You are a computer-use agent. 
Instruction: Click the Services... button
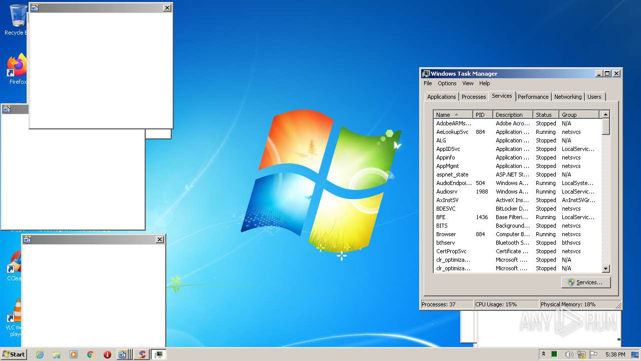tap(586, 282)
